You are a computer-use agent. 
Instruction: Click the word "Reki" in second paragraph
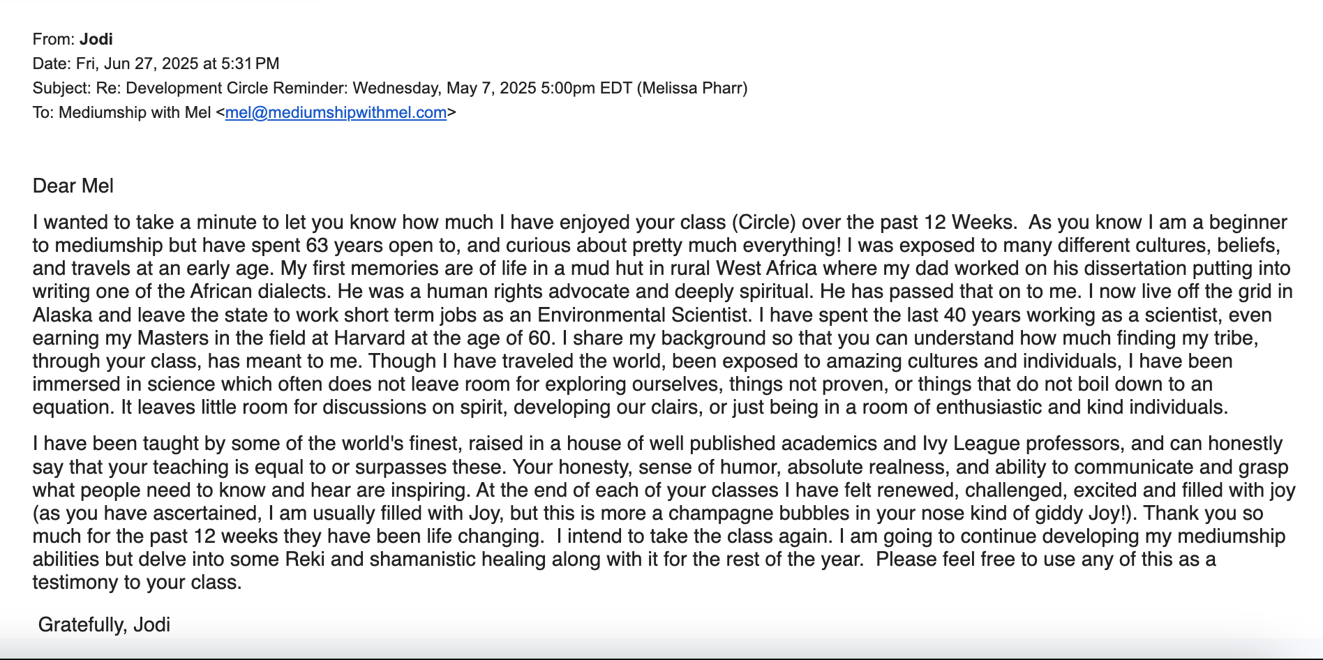click(x=305, y=559)
